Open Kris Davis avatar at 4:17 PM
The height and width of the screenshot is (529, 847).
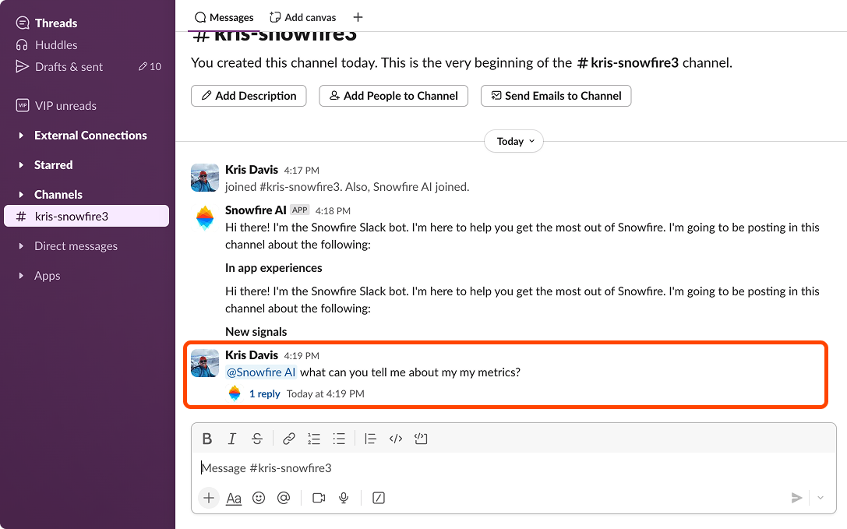205,178
